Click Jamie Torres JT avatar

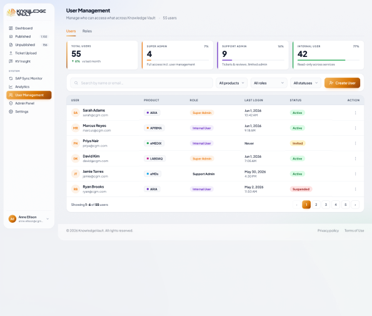[76, 174]
